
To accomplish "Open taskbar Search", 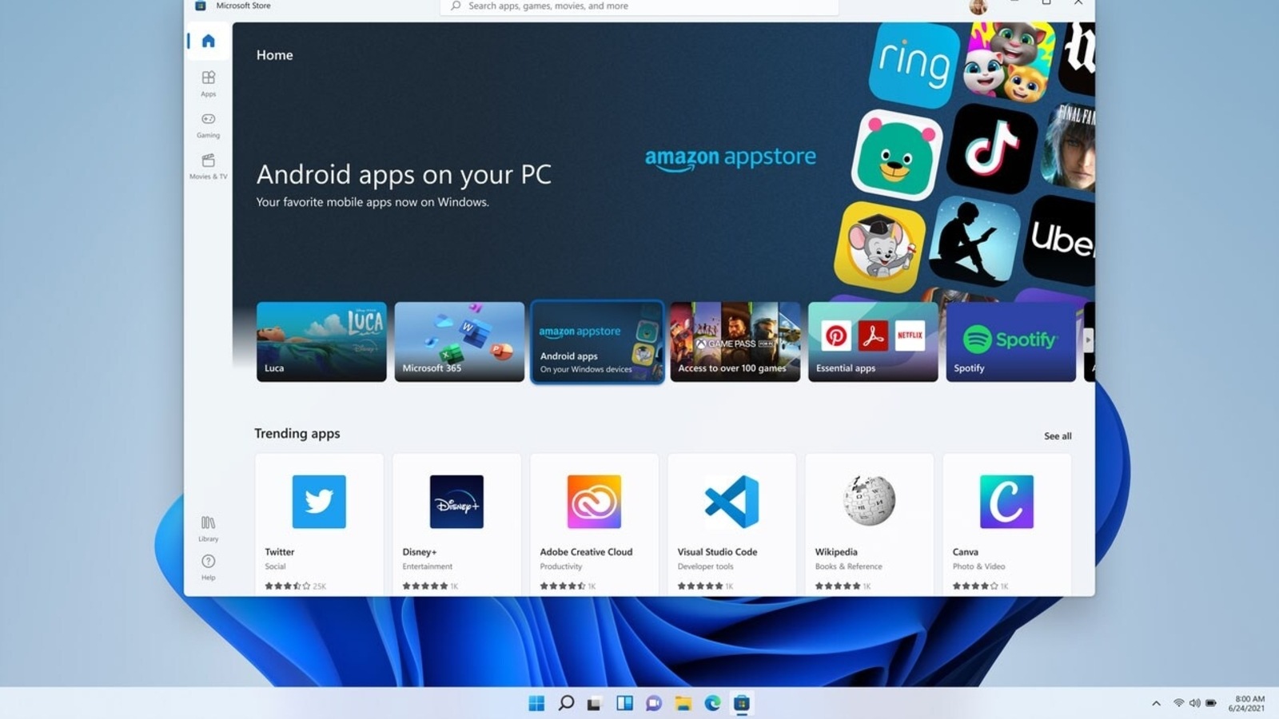I will click(566, 703).
